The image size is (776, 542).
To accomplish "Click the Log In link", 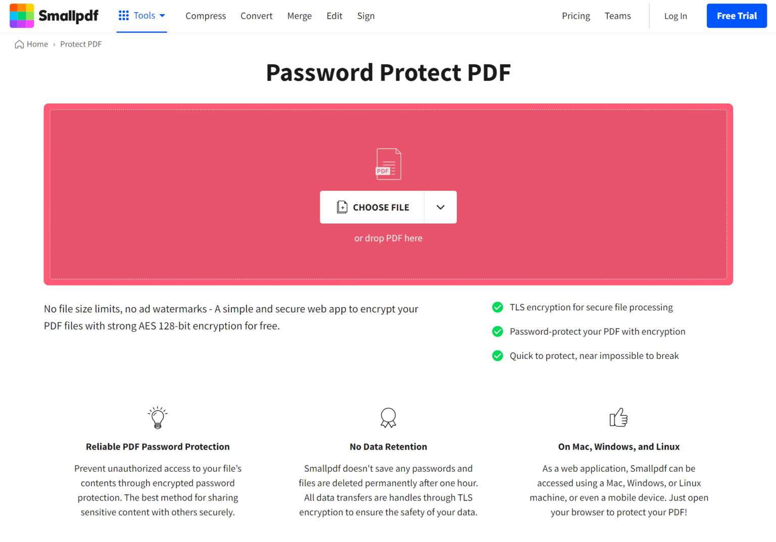I will click(x=675, y=16).
